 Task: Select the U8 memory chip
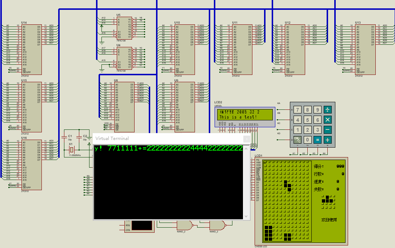[124, 107]
